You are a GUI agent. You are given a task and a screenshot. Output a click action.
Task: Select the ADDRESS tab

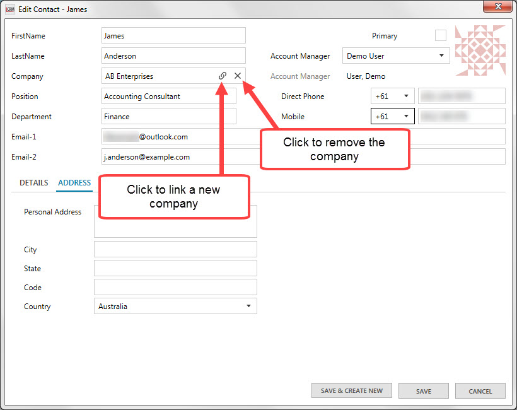point(74,183)
